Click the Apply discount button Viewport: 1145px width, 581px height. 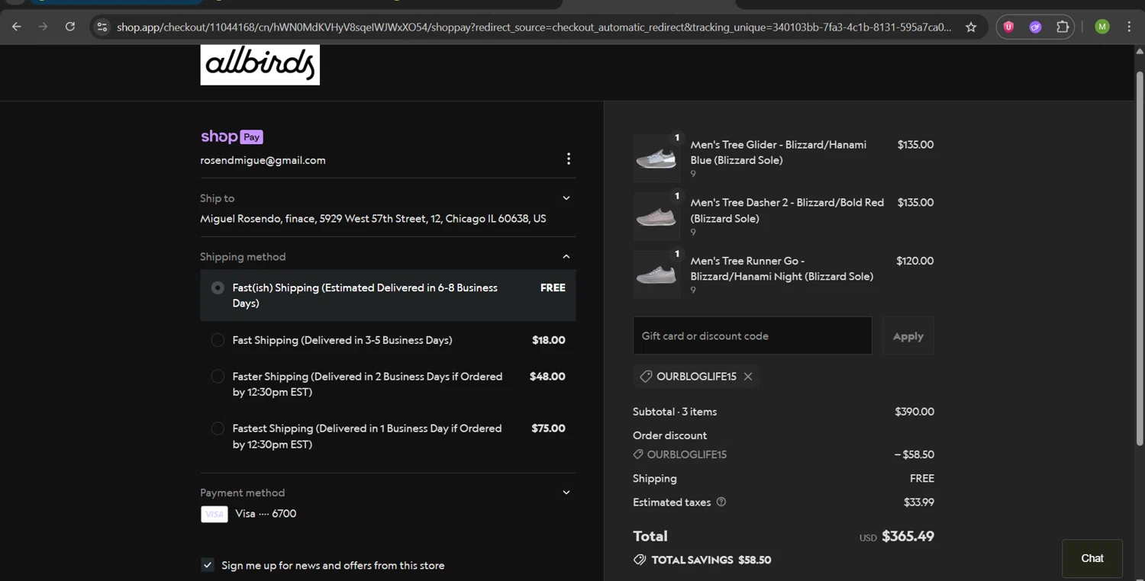pyautogui.click(x=908, y=335)
